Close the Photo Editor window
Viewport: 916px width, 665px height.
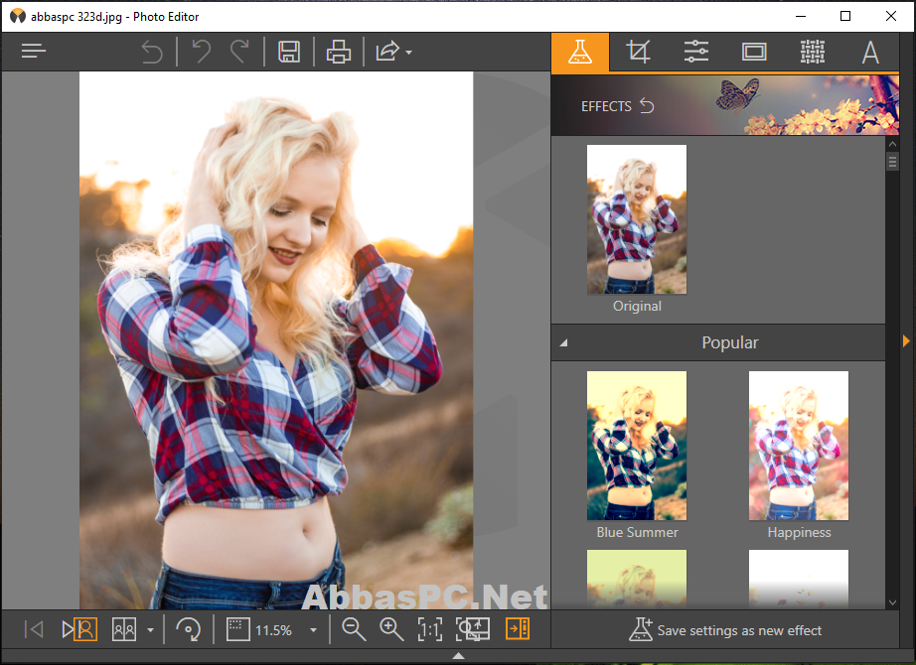click(x=891, y=16)
